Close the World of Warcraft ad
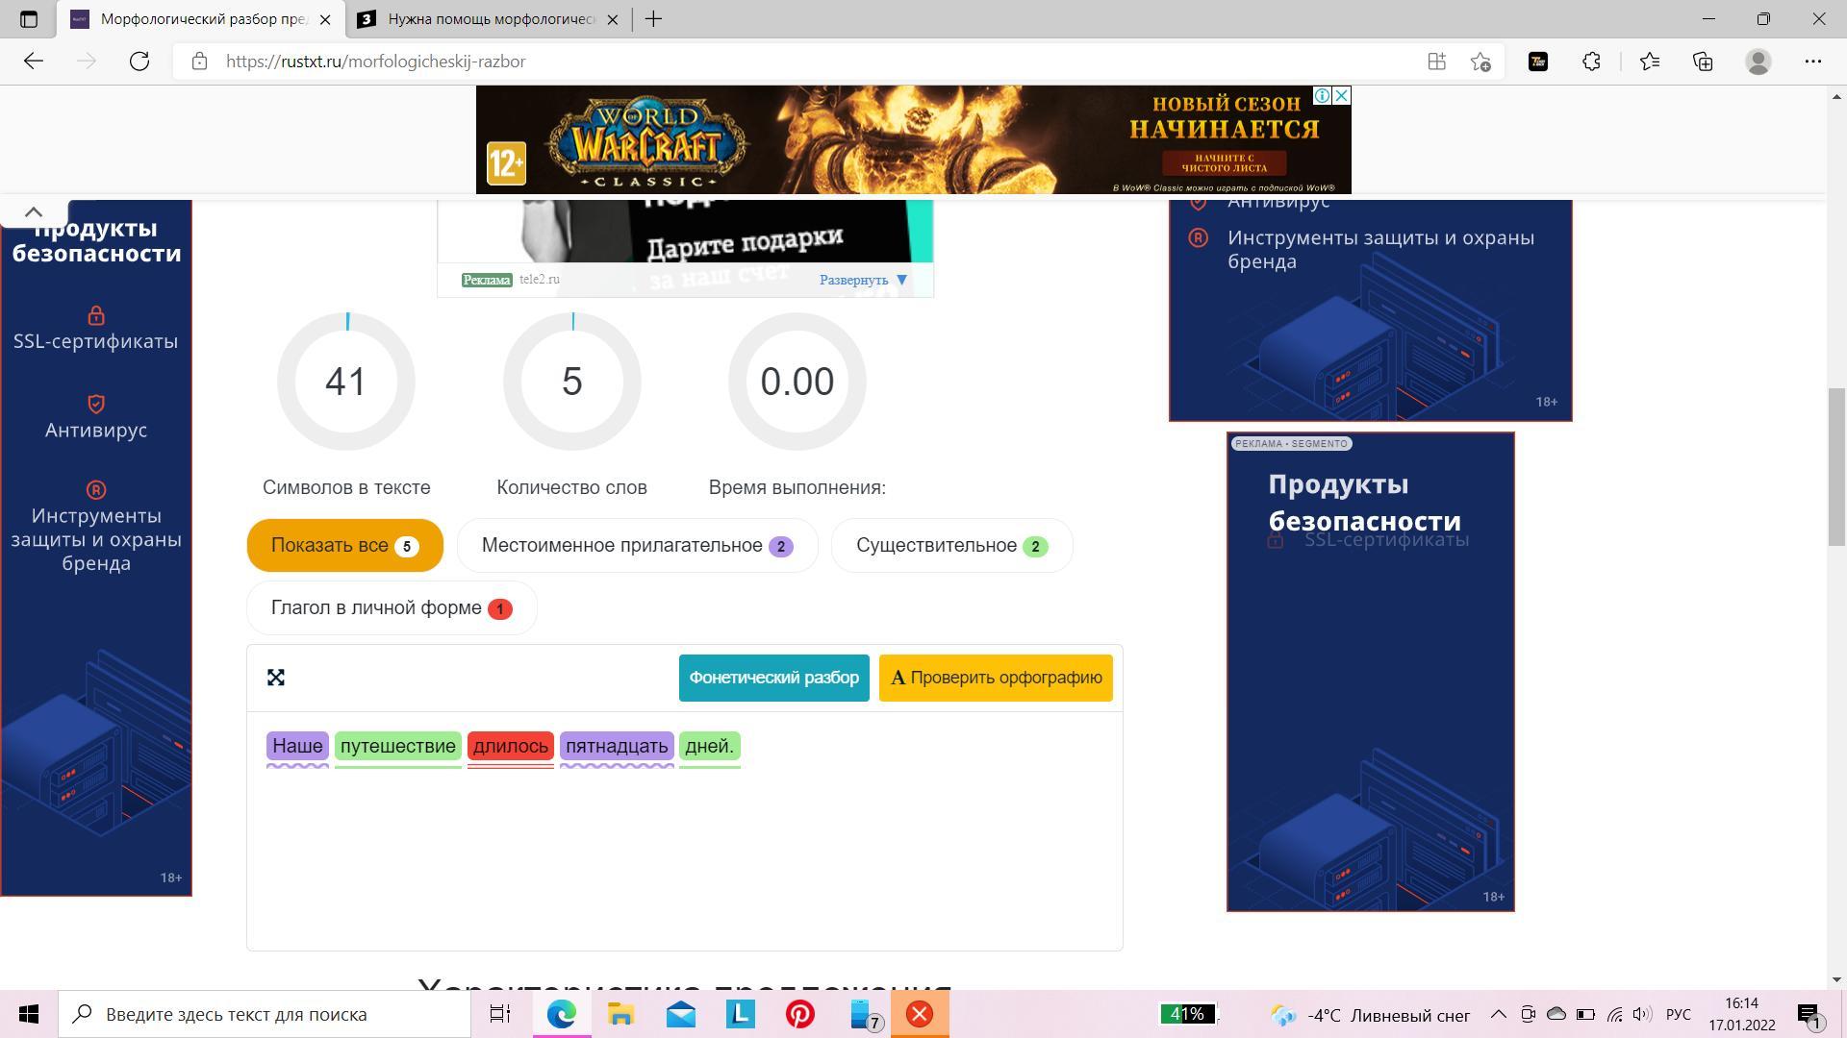Viewport: 1847px width, 1038px height. (x=1341, y=95)
